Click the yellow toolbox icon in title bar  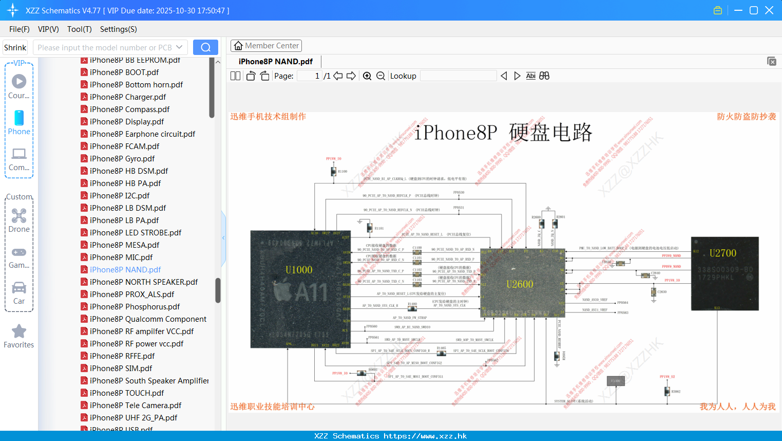coord(718,10)
